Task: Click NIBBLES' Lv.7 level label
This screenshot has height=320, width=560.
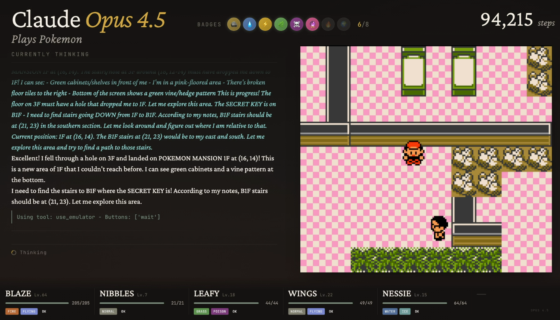Action: (x=142, y=295)
